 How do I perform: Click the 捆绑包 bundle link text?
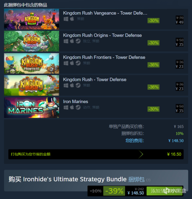[x=136, y=180]
